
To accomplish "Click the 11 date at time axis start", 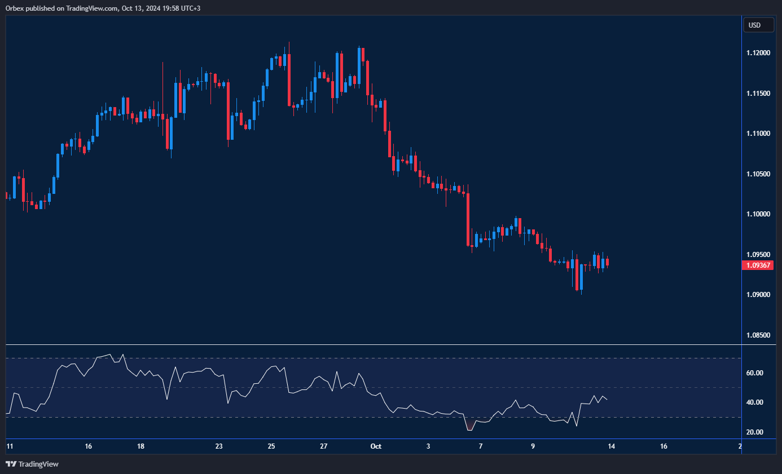I will (10, 446).
